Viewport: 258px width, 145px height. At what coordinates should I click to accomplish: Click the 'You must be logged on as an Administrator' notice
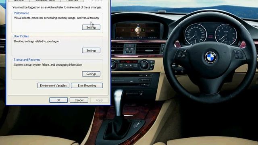(x=57, y=7)
